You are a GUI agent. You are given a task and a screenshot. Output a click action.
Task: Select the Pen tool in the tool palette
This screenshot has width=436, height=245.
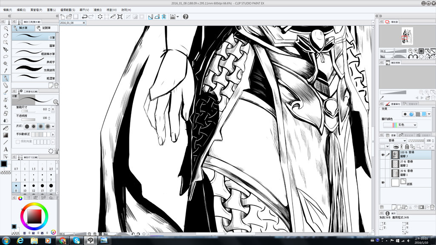coord(6,78)
